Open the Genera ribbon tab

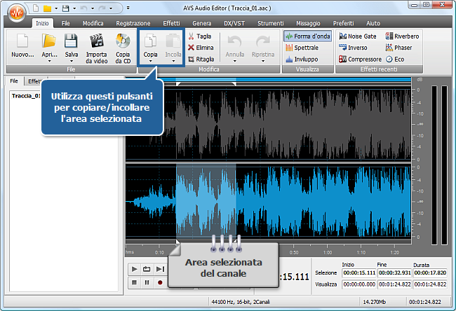point(201,23)
